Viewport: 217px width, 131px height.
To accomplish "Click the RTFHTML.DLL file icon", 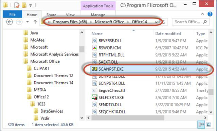I will 95,55.
